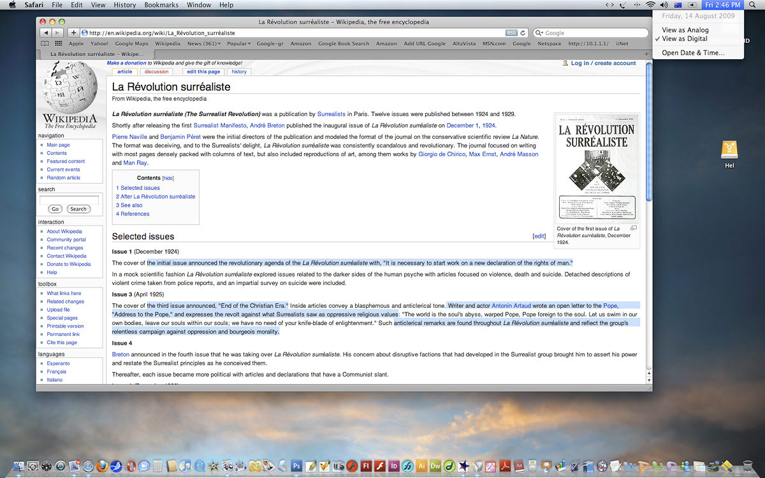This screenshot has height=478, width=765.
Task: Click the Make a donation link
Action: pyautogui.click(x=126, y=63)
